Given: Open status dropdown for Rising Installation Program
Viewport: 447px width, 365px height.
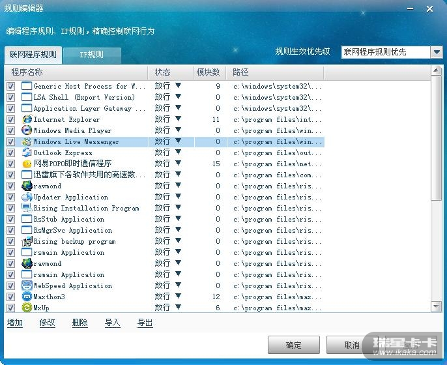Looking at the screenshot, I should (x=178, y=207).
